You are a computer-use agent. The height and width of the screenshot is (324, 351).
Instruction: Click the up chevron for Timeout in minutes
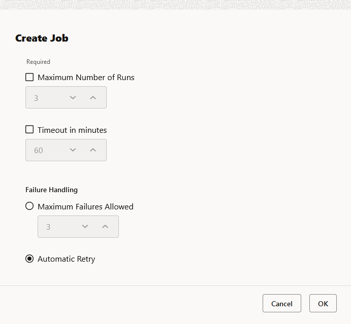click(x=93, y=150)
